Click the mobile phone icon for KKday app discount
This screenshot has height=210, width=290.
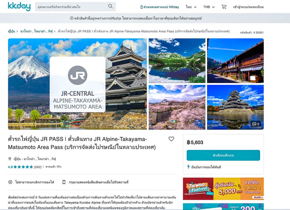click(142, 7)
